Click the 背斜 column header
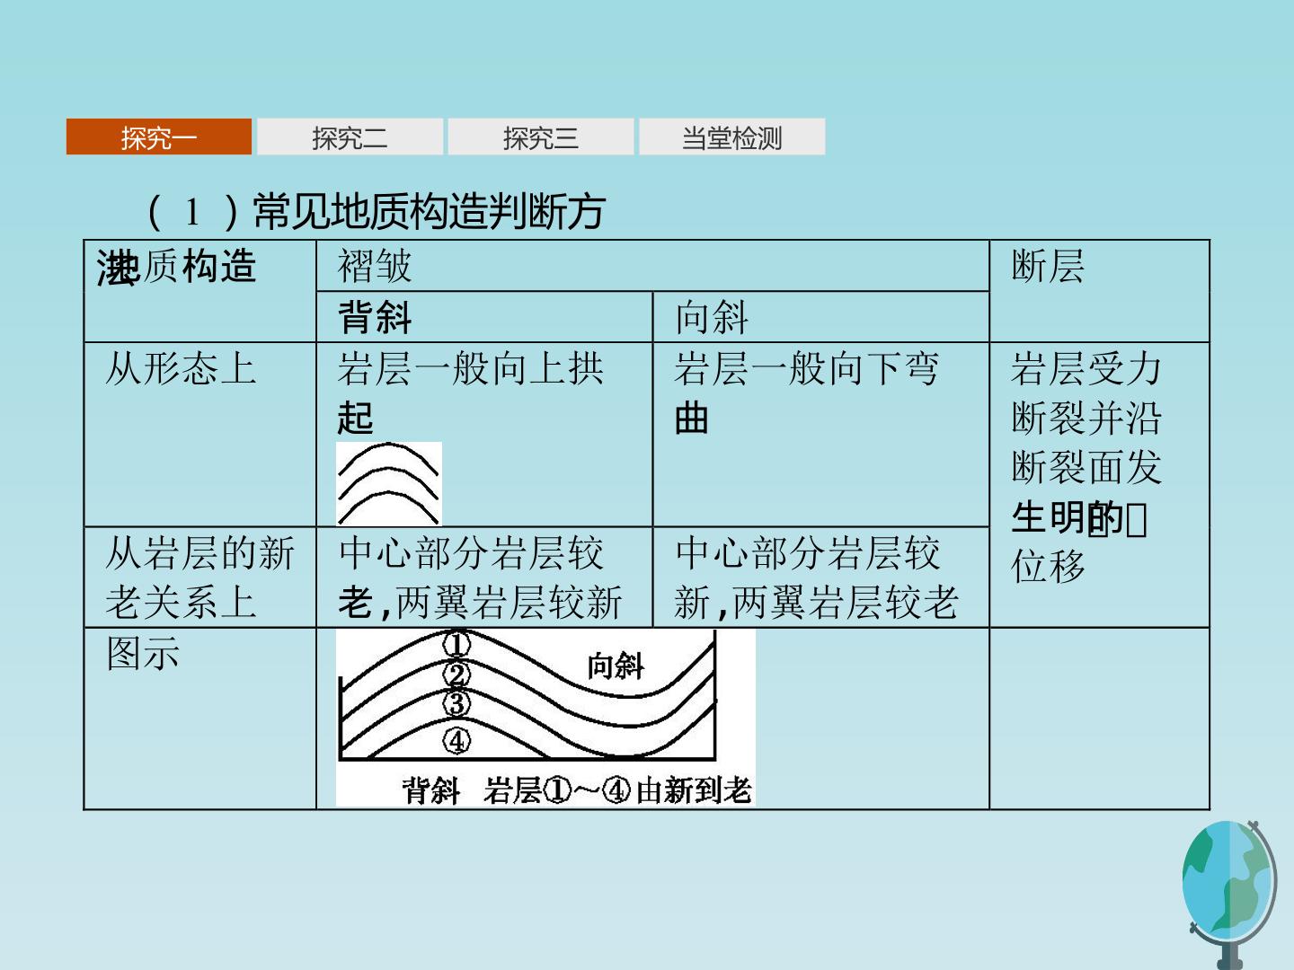 (x=484, y=317)
